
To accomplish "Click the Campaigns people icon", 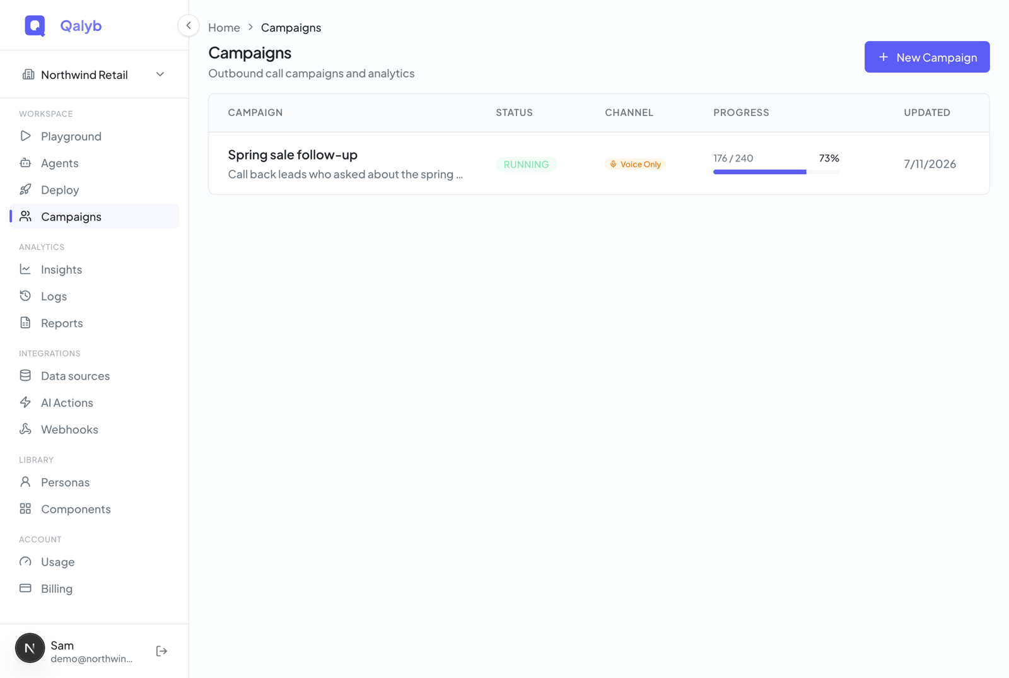I will [x=25, y=216].
